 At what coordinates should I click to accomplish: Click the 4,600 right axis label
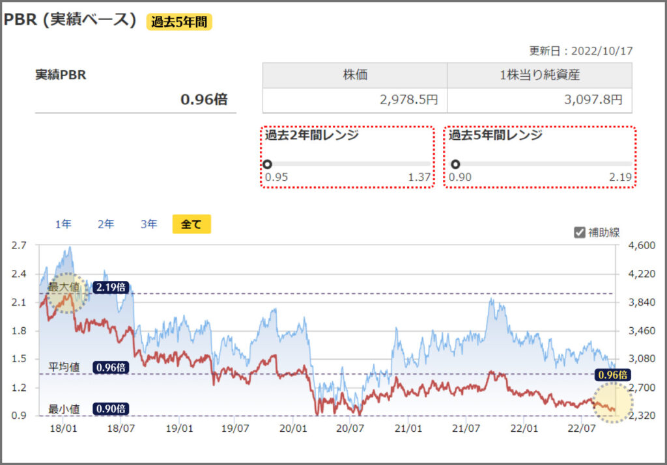(642, 245)
